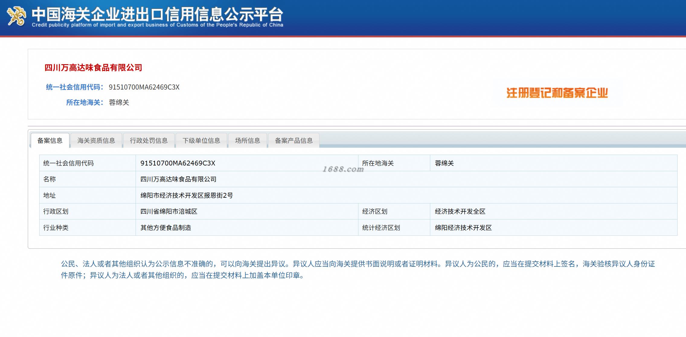
Task: Click the 蓉绵关 customs value in table
Action: [444, 163]
